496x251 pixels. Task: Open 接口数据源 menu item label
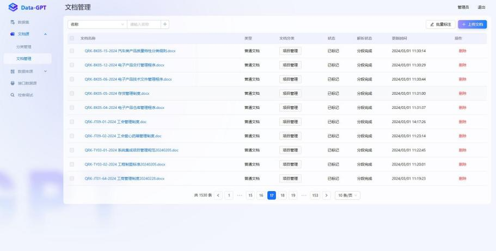click(x=27, y=83)
